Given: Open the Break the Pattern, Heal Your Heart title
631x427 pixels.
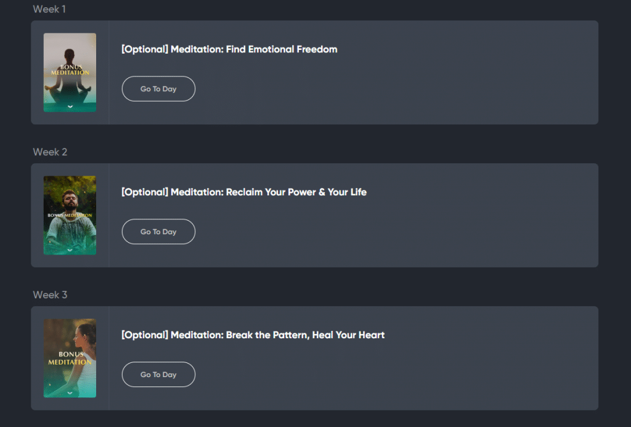Looking at the screenshot, I should (x=253, y=335).
